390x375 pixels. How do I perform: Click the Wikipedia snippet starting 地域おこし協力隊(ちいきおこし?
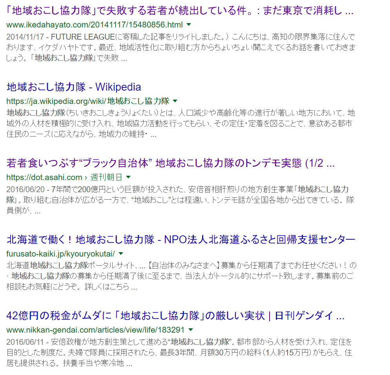(x=181, y=124)
